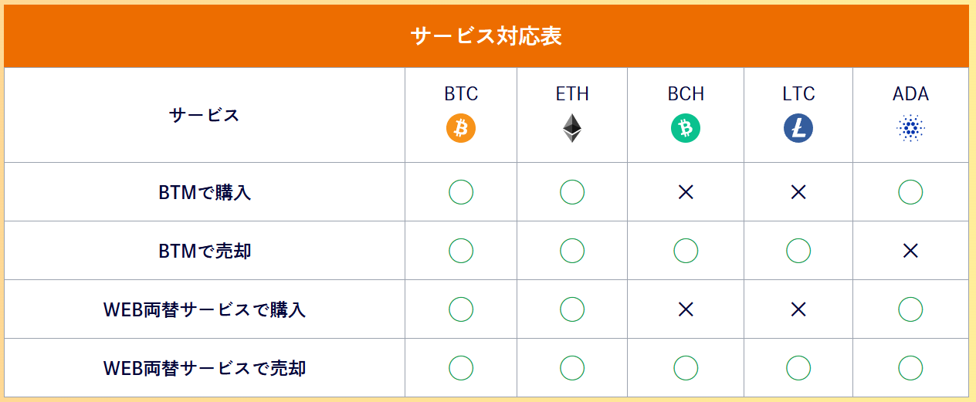
Task: Click the circle for ADA in WEB両替サービスで売却 row
Action: click(x=910, y=368)
